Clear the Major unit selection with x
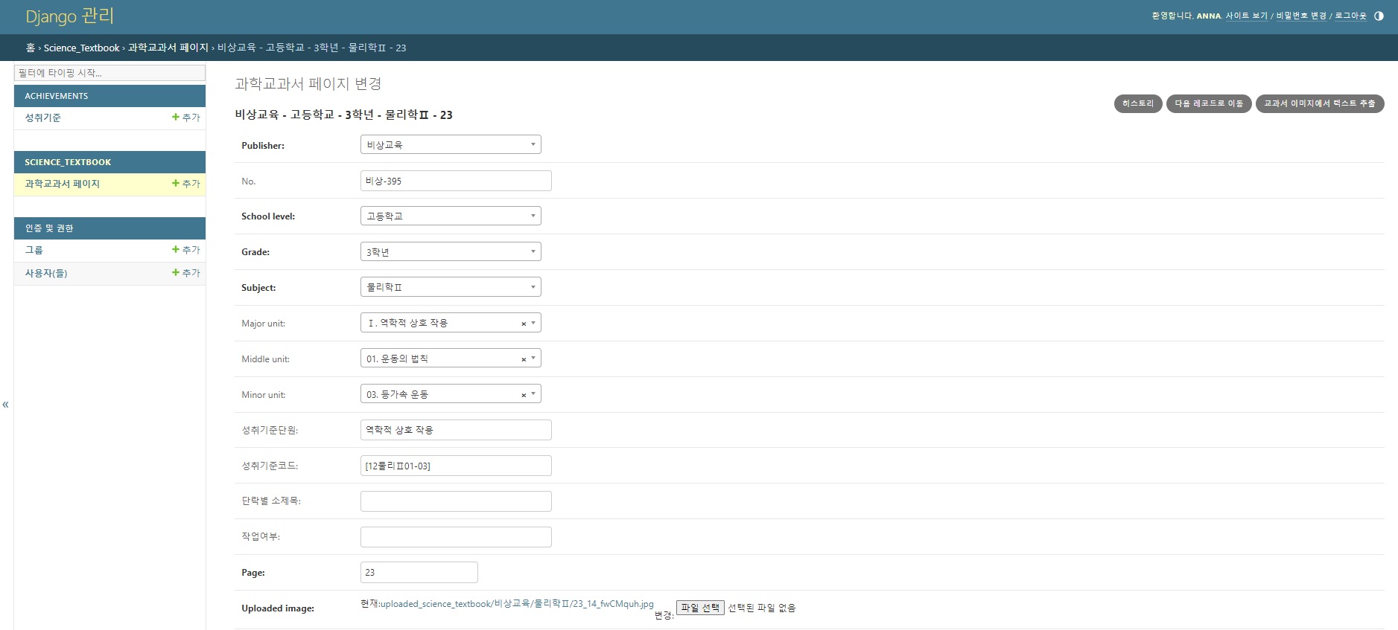The width and height of the screenshot is (1398, 630). tap(524, 324)
